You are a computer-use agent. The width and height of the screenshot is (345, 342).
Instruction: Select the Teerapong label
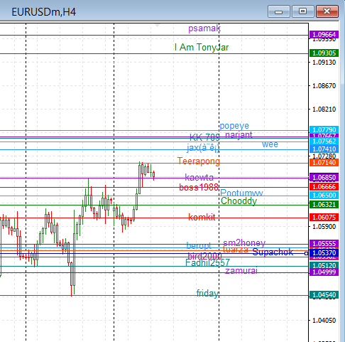click(x=199, y=161)
